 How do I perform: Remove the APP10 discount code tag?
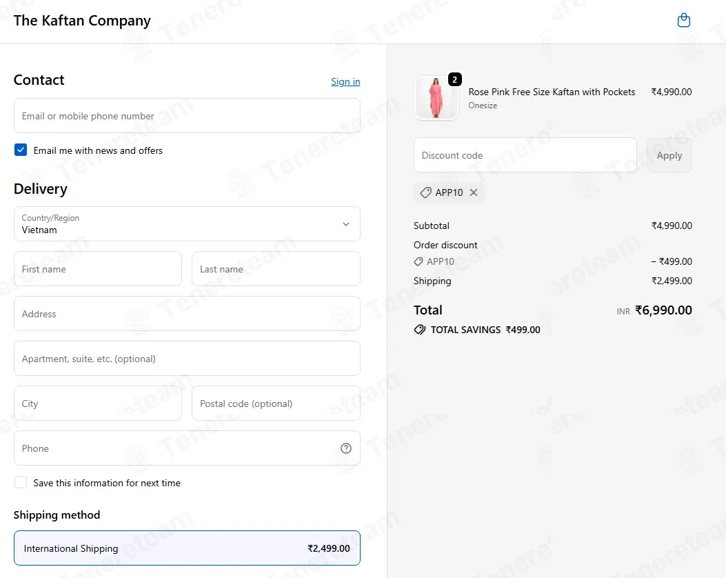[x=473, y=192]
